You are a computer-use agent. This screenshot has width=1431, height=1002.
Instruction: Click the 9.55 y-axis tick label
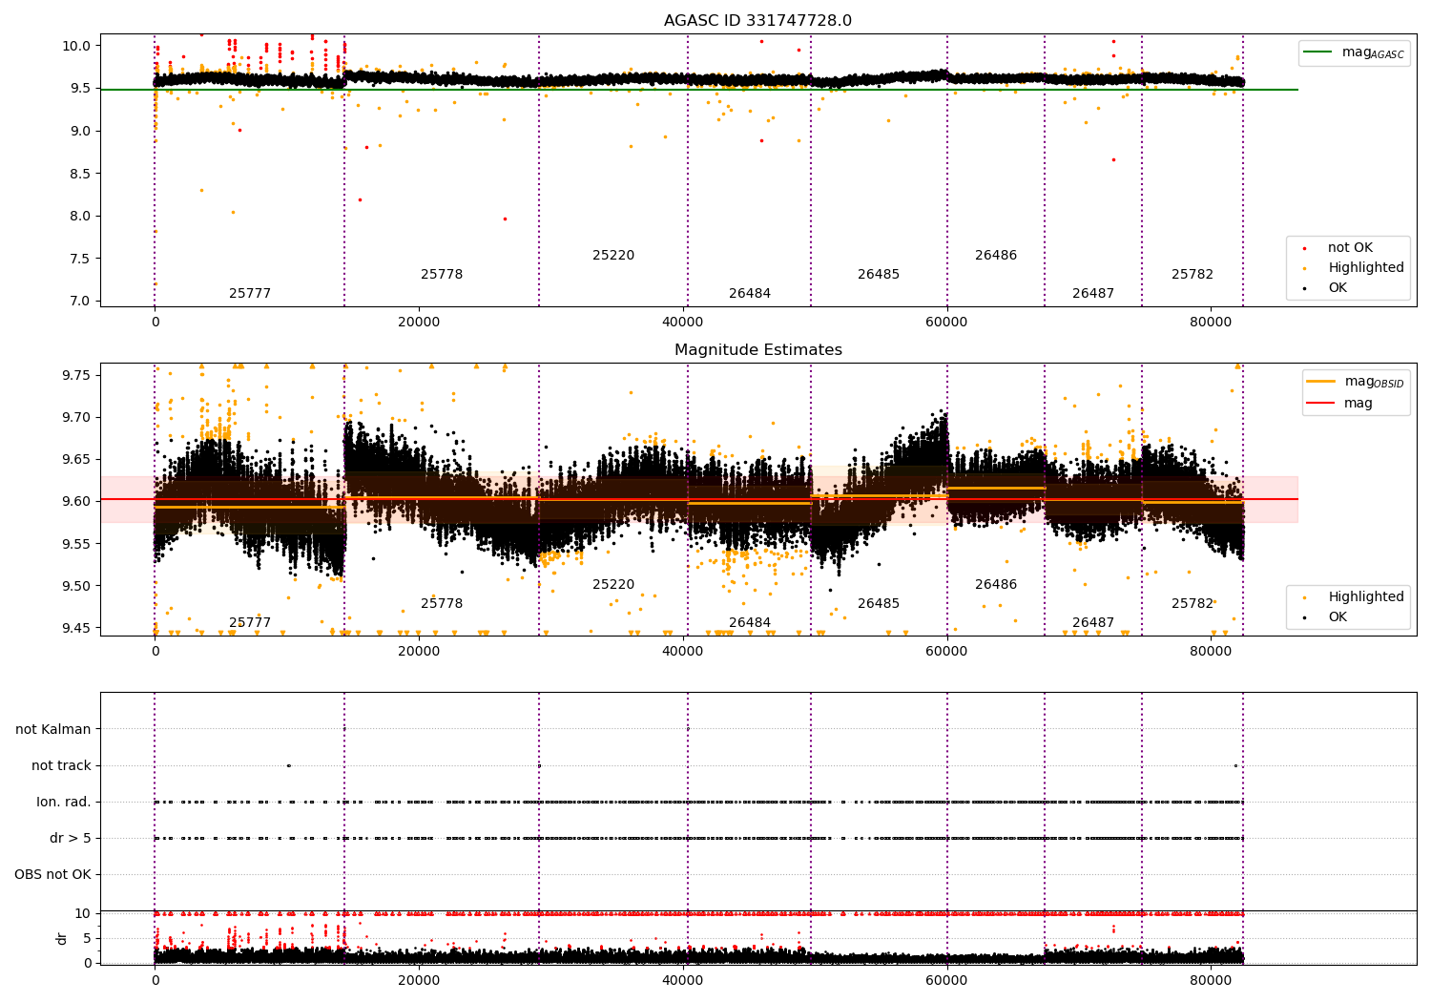[76, 544]
